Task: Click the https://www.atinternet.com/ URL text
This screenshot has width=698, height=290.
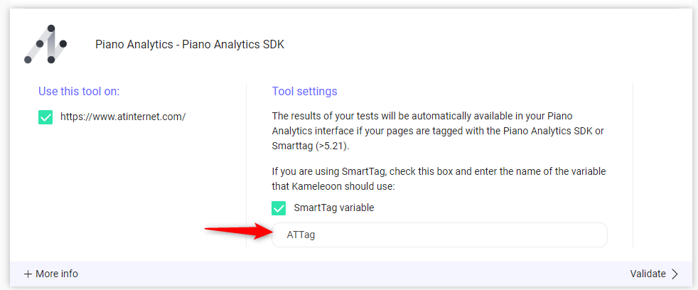Action: tap(123, 117)
